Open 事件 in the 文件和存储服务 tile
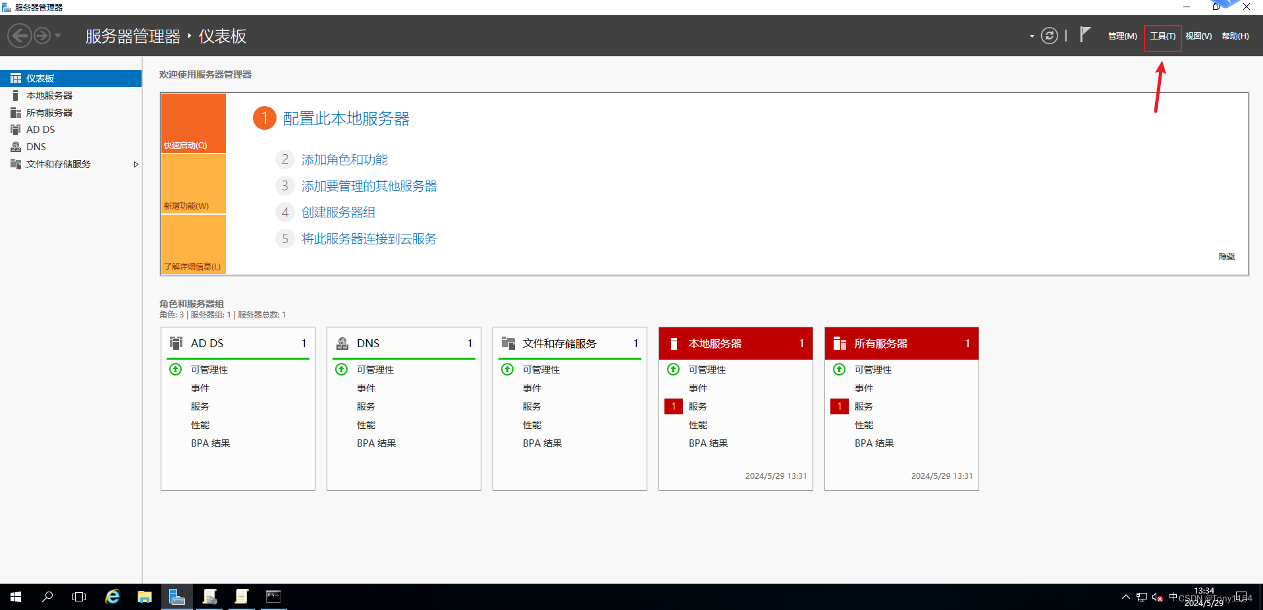This screenshot has height=610, width=1263. (532, 388)
